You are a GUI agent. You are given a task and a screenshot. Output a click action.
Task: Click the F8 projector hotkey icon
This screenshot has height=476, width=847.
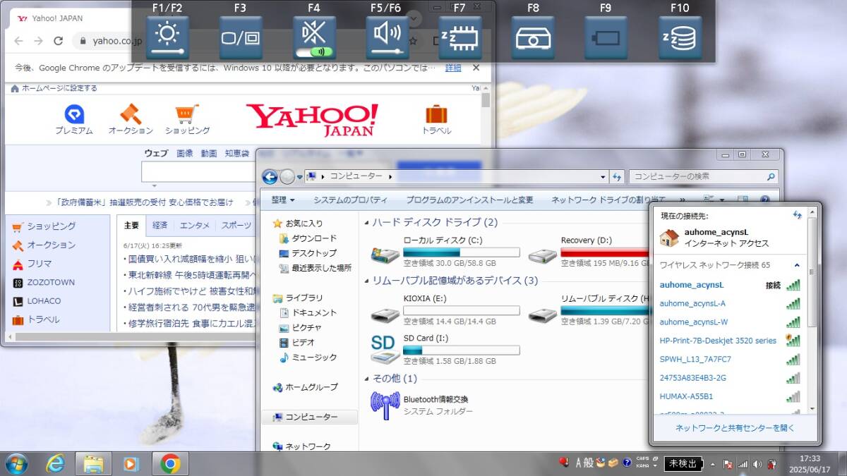(533, 37)
